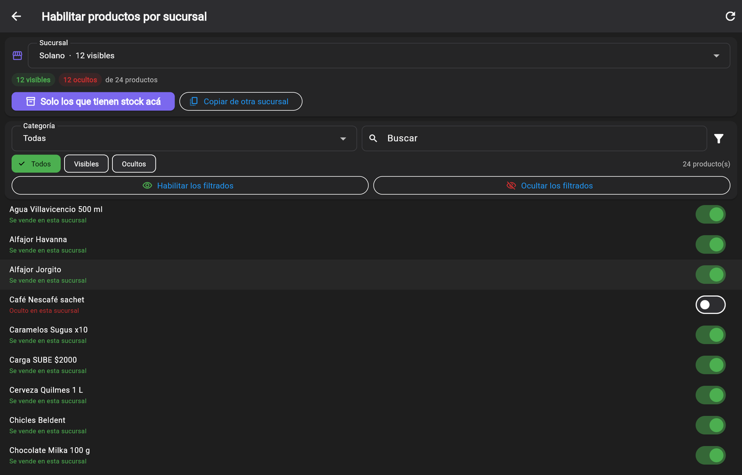Image resolution: width=742 pixels, height=475 pixels.
Task: Click the store icon beside Sucursal
Action: click(x=18, y=55)
